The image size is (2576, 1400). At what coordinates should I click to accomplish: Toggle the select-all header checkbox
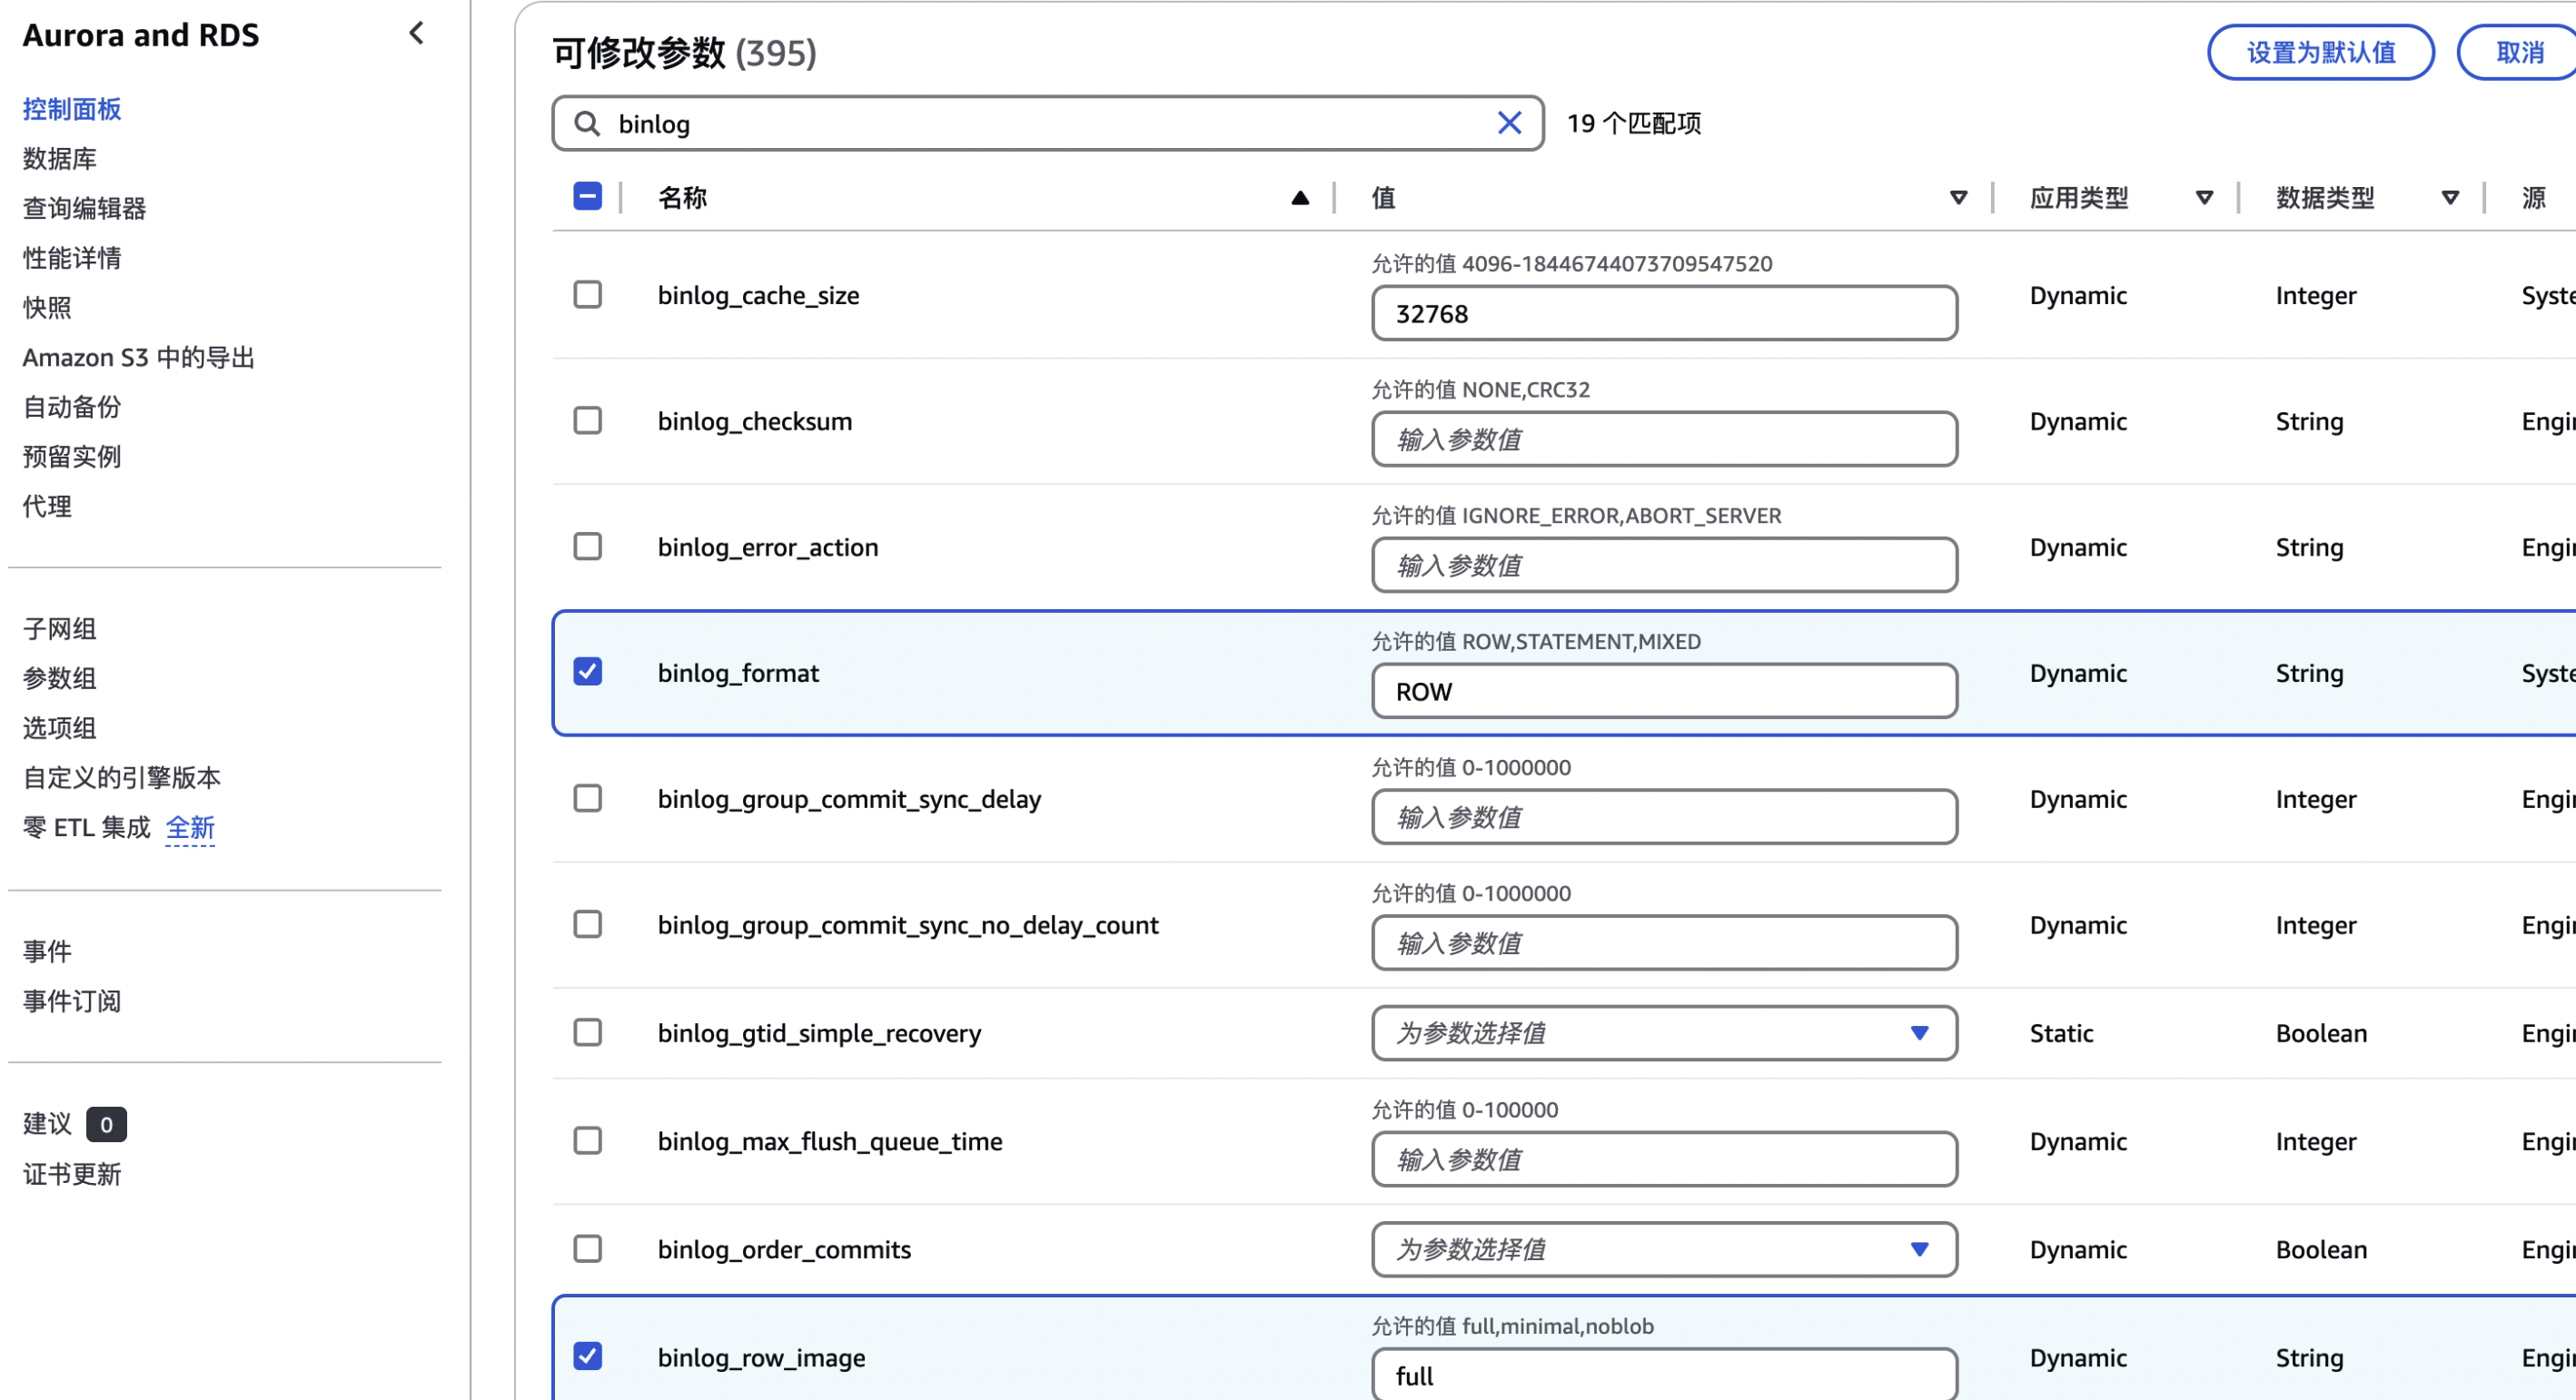coord(587,196)
